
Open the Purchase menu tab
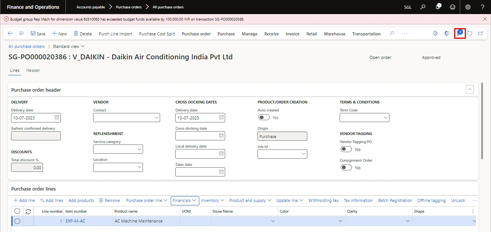point(226,34)
